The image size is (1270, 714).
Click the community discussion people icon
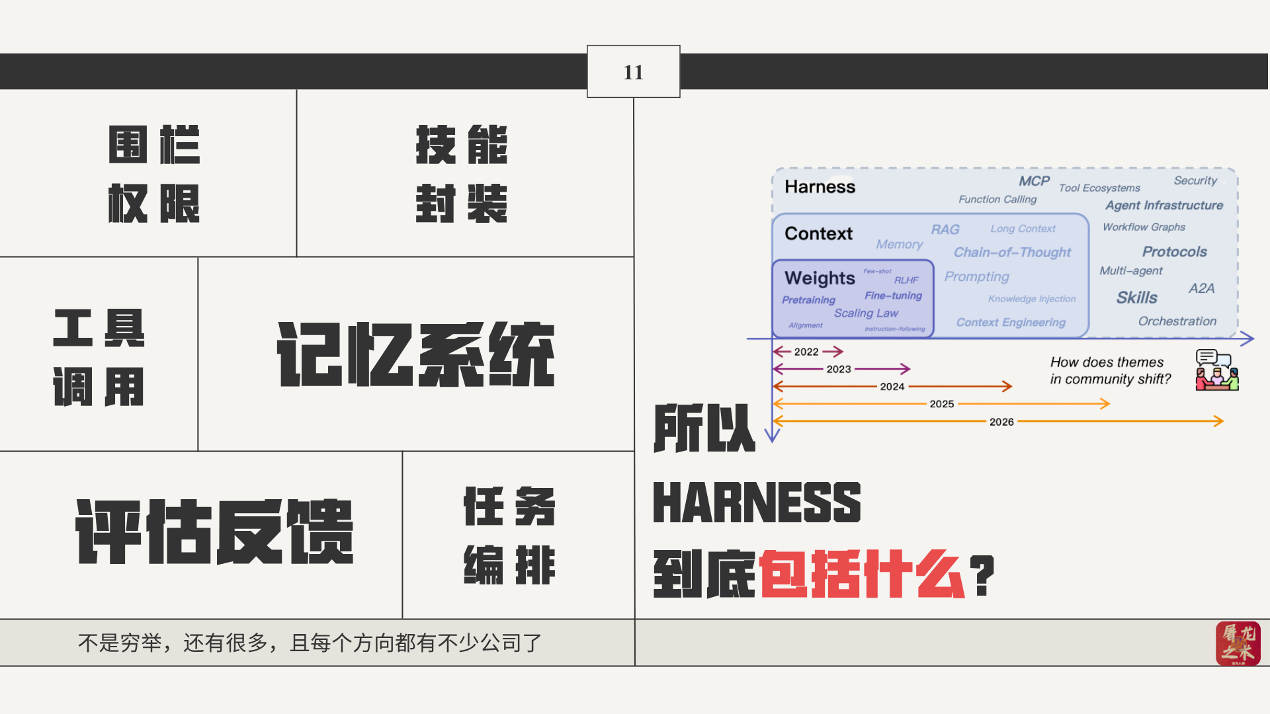click(x=1216, y=370)
